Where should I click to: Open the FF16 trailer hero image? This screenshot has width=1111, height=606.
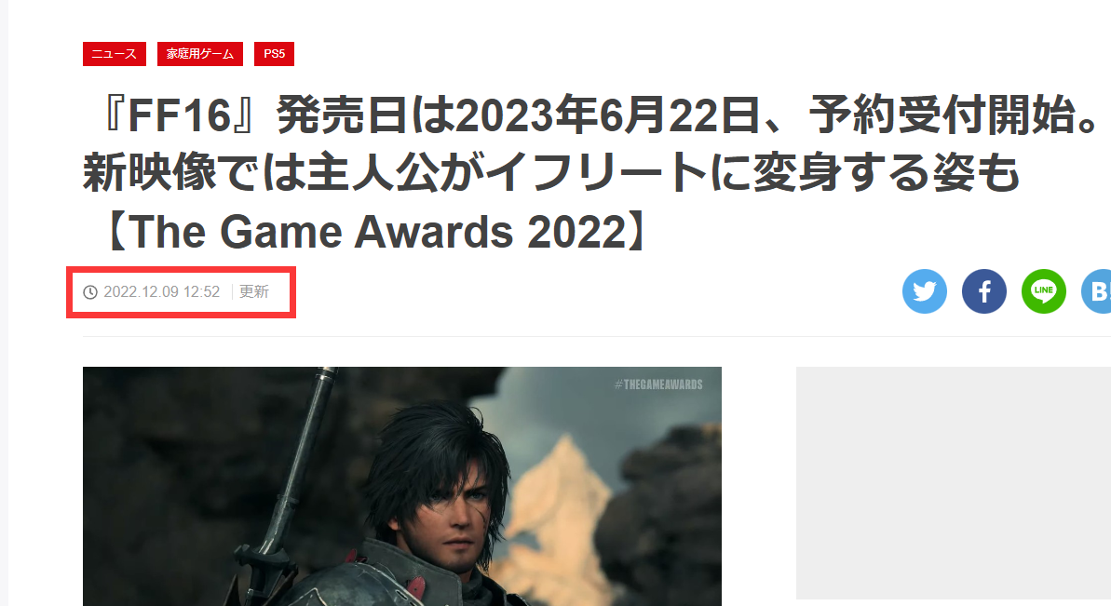point(401,486)
